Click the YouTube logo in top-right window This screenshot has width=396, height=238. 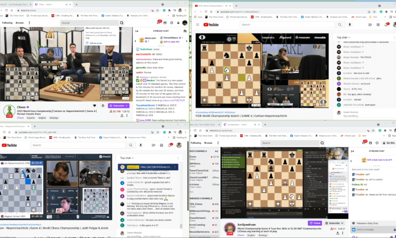[211, 25]
